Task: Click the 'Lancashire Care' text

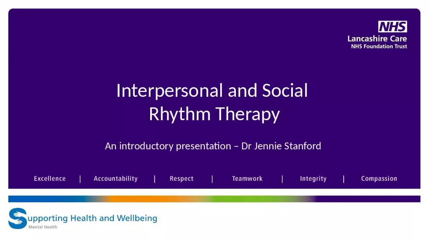Action: 377,38
